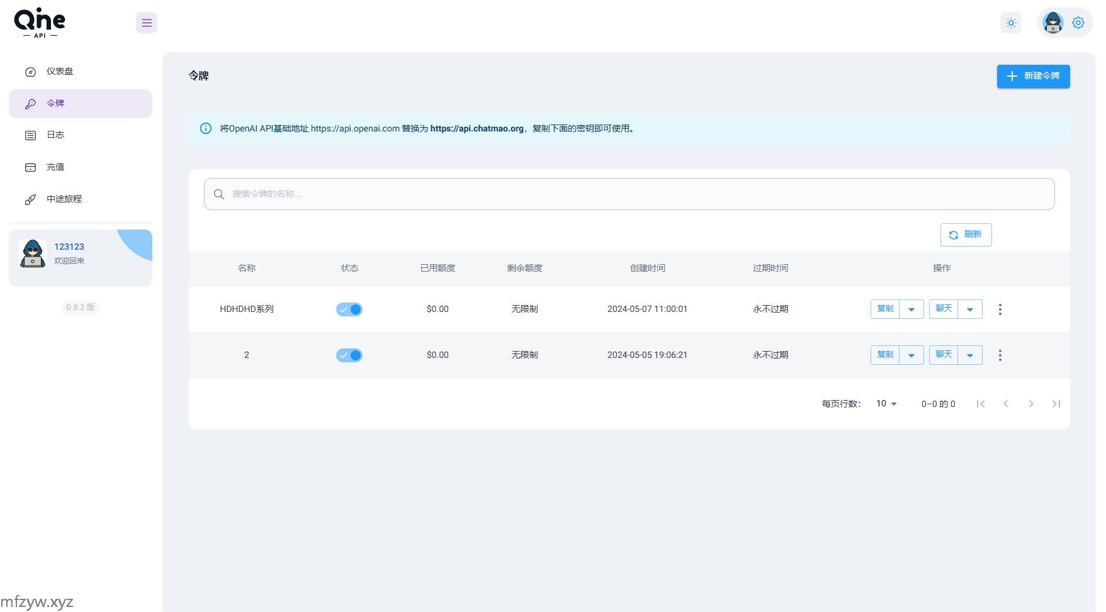This screenshot has height=612, width=1106.
Task: Expand chat dropdown for token 2
Action: coord(969,355)
